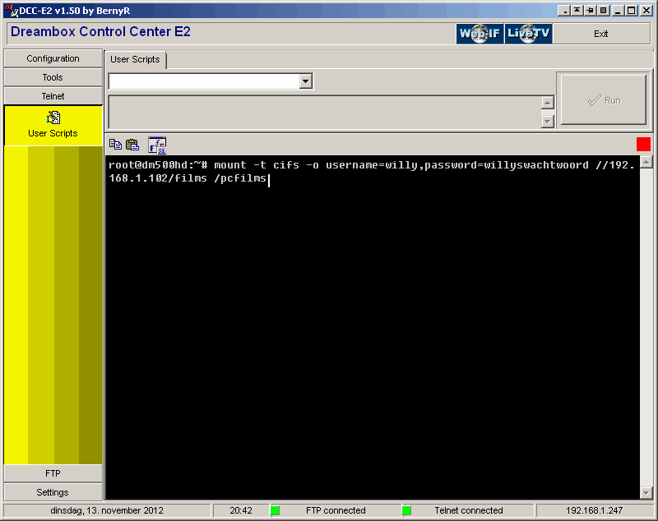Open the Tools section
Image resolution: width=658 pixels, height=521 pixels.
tap(53, 77)
